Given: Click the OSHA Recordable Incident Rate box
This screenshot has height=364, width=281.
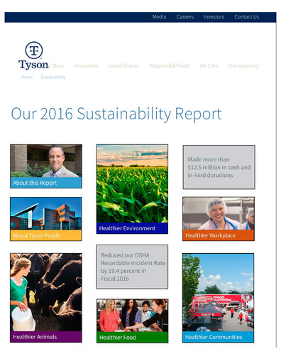Looking at the screenshot, I should click(x=132, y=267).
